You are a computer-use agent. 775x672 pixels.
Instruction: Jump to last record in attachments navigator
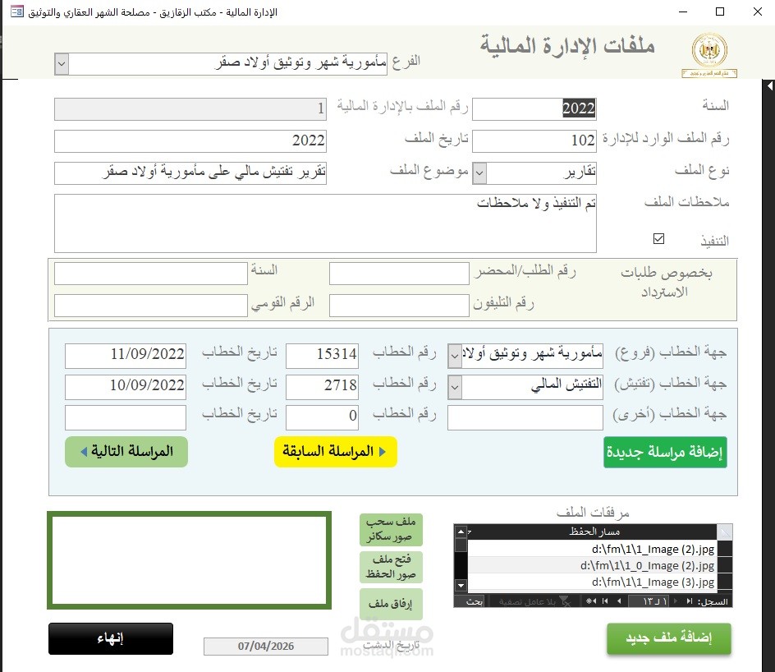[x=605, y=601]
